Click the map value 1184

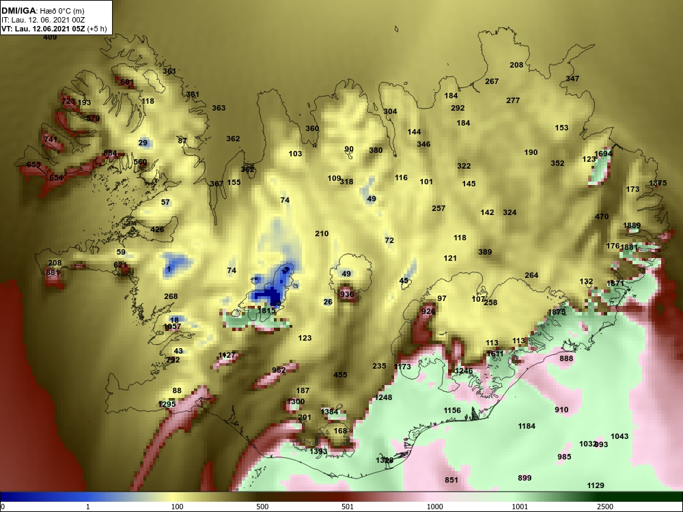pyautogui.click(x=527, y=426)
